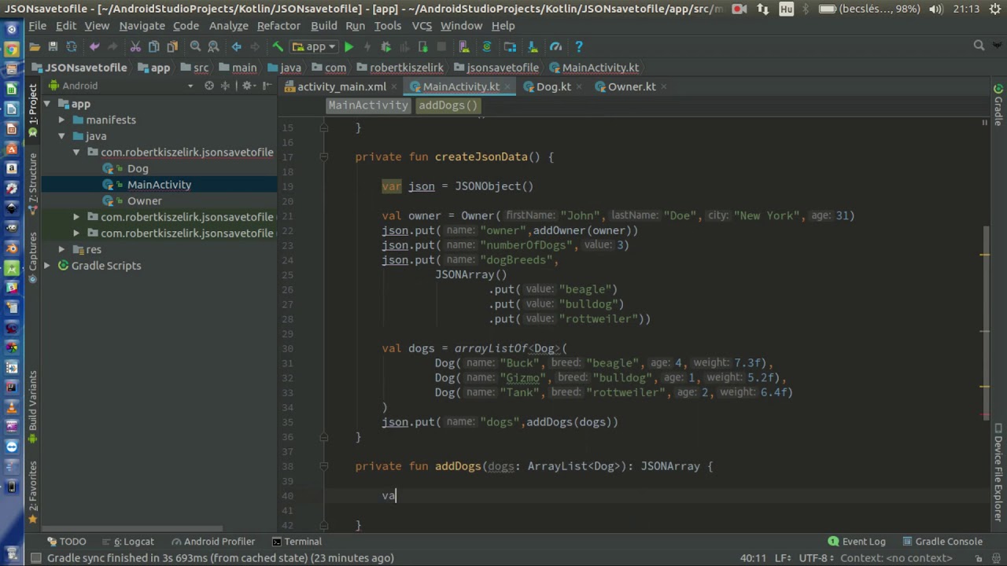
Task: Open the app run configuration dropdown
Action: pos(315,47)
